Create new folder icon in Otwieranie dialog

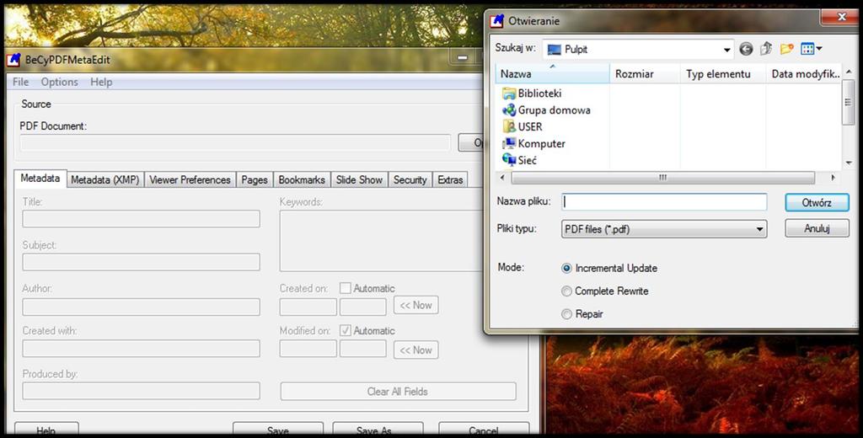[x=786, y=50]
